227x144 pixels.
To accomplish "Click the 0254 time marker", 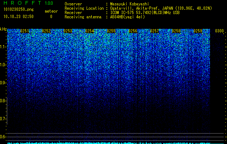I will click(x=90, y=31).
